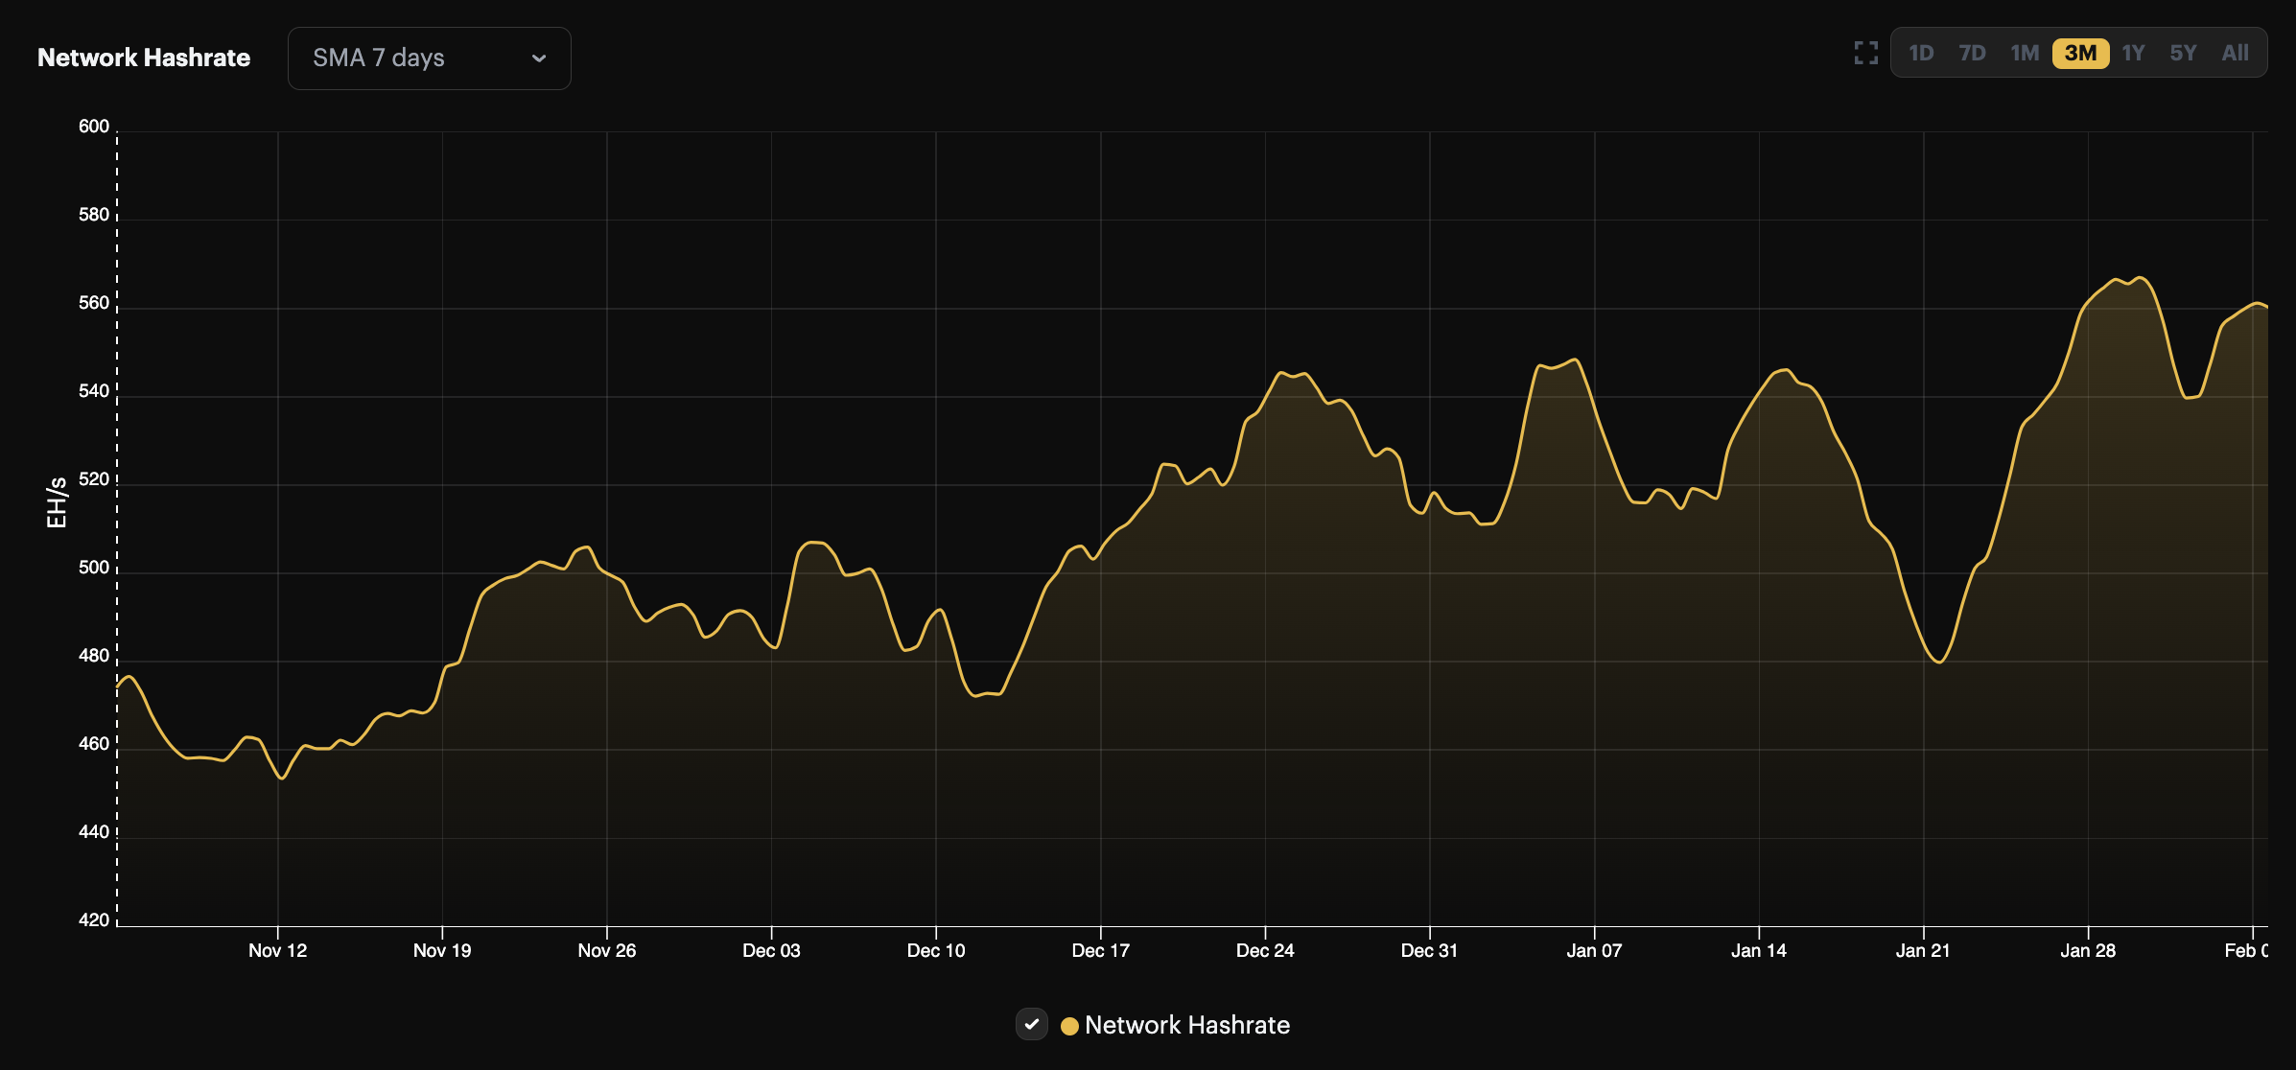
Task: Click the yellow Network Hashrate legend dot
Action: [1067, 1025]
